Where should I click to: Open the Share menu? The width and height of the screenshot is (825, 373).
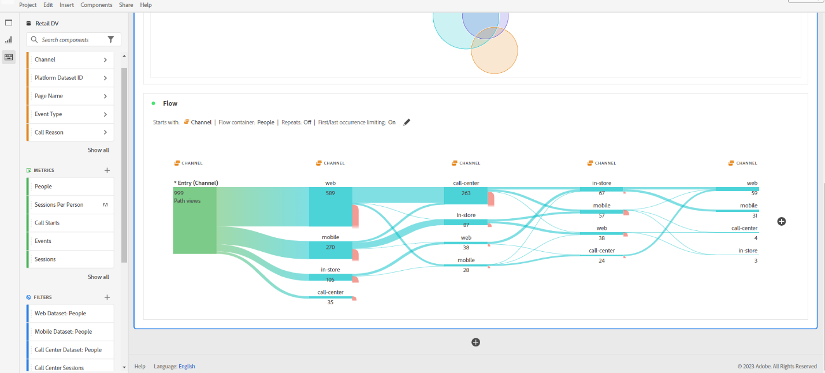pyautogui.click(x=126, y=5)
